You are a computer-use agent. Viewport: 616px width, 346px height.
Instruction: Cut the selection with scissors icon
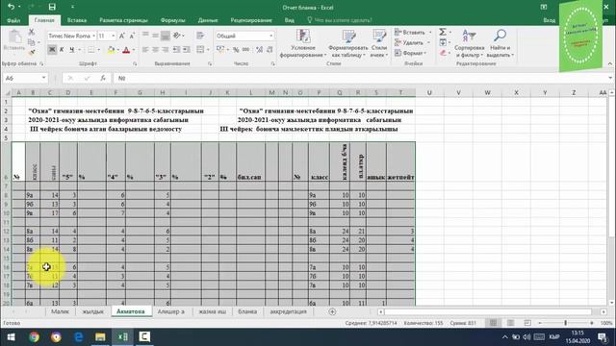pyautogui.click(x=32, y=33)
